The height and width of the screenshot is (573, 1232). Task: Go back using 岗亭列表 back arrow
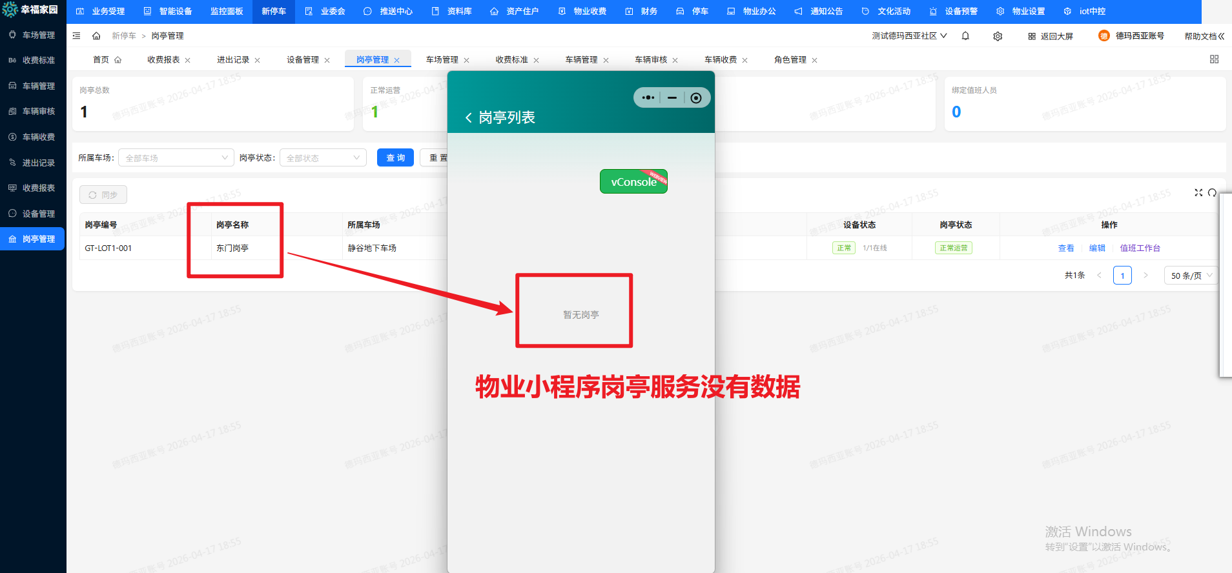[x=469, y=117]
